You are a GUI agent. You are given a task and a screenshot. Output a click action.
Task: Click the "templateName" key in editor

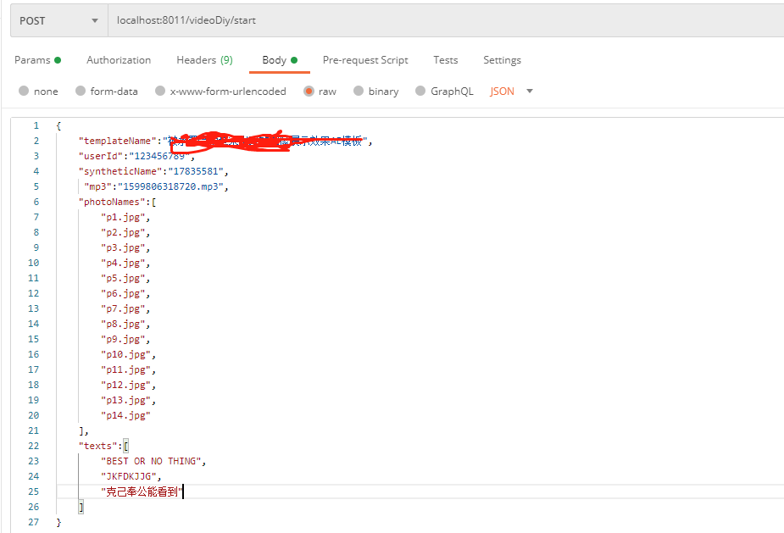(118, 141)
